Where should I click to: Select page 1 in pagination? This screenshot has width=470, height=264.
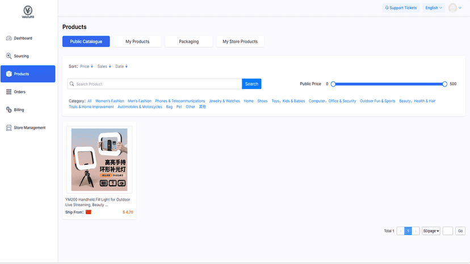pyautogui.click(x=408, y=231)
